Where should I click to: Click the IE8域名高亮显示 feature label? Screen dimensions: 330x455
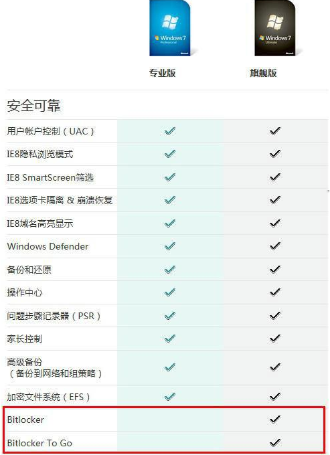pyautogui.click(x=40, y=223)
